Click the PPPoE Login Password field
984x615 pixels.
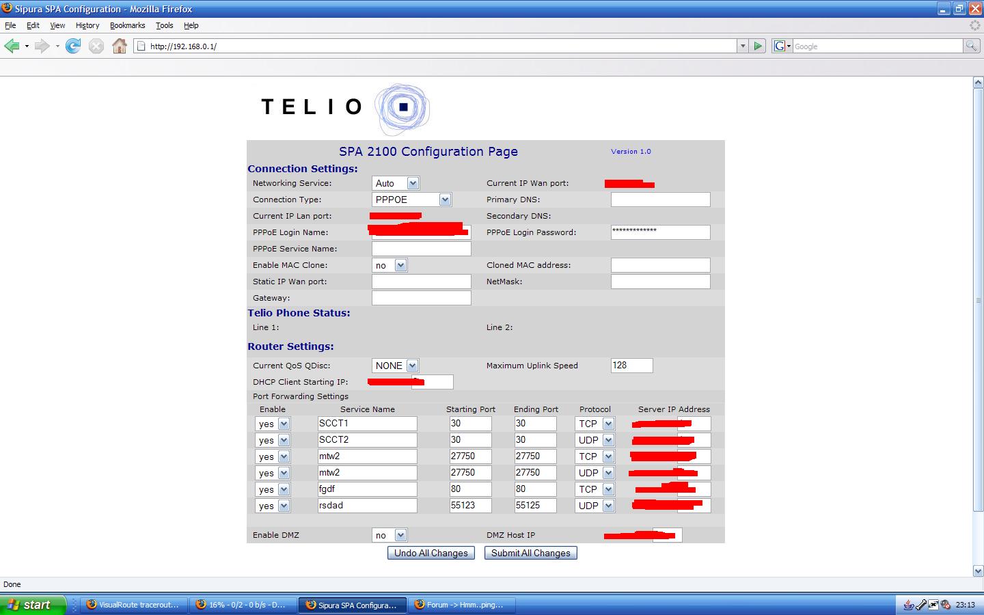[x=660, y=232]
